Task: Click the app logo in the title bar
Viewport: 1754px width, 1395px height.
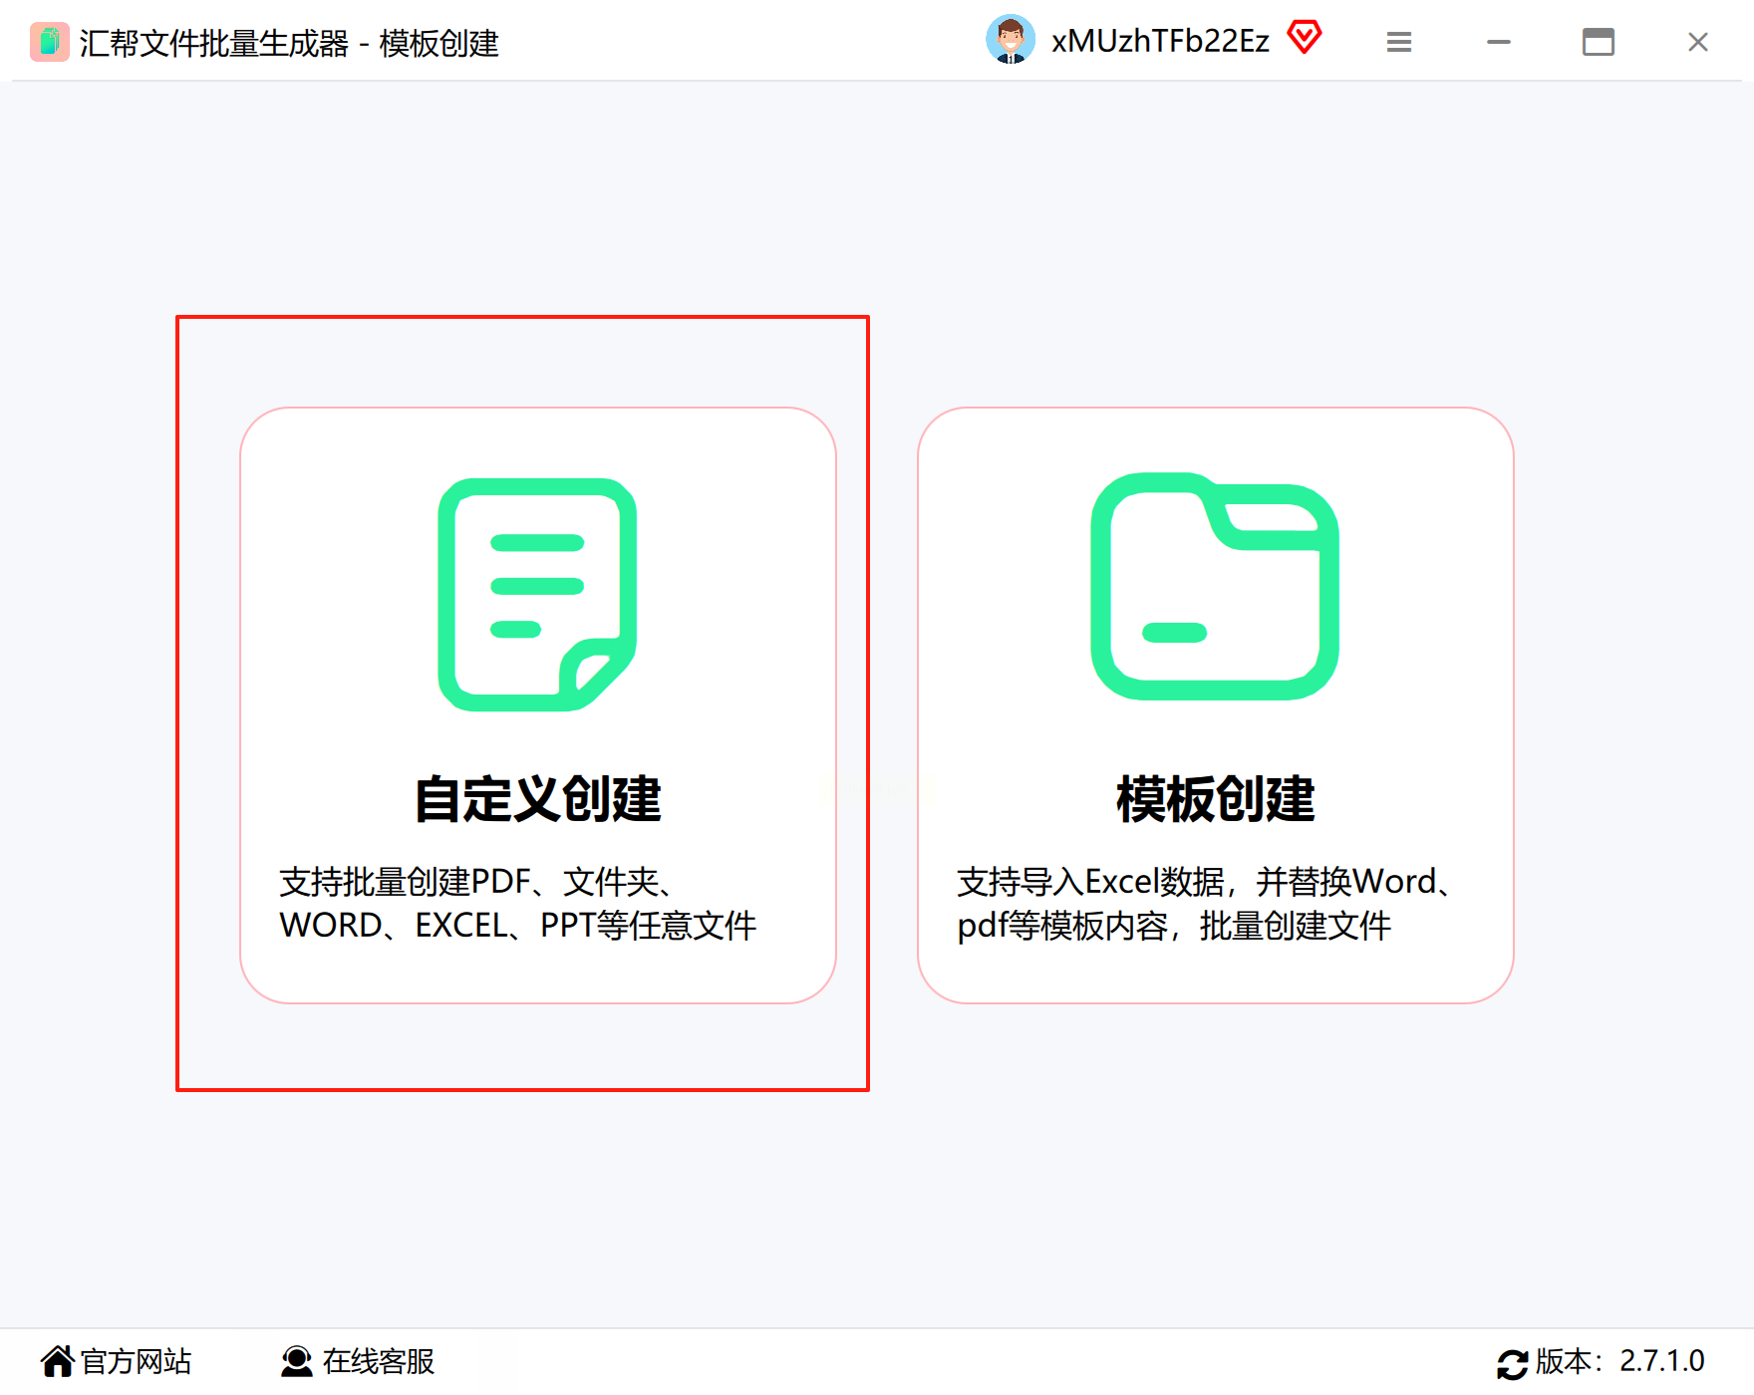Action: (50, 42)
